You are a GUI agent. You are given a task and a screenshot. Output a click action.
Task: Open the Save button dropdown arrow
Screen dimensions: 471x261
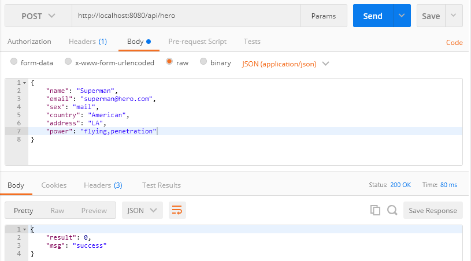[x=454, y=16]
